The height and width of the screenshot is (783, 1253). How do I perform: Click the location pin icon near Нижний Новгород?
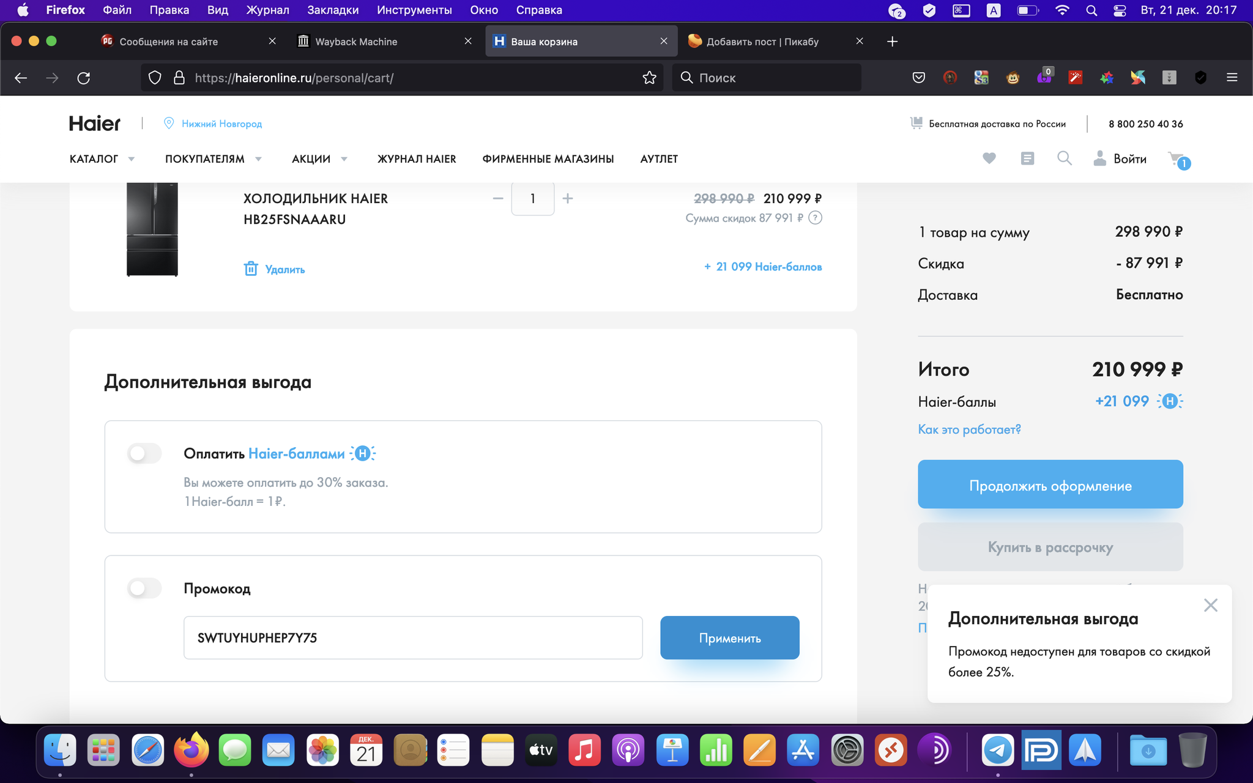[x=169, y=123]
